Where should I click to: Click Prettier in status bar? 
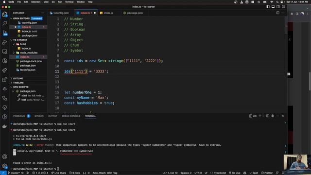[267, 173]
